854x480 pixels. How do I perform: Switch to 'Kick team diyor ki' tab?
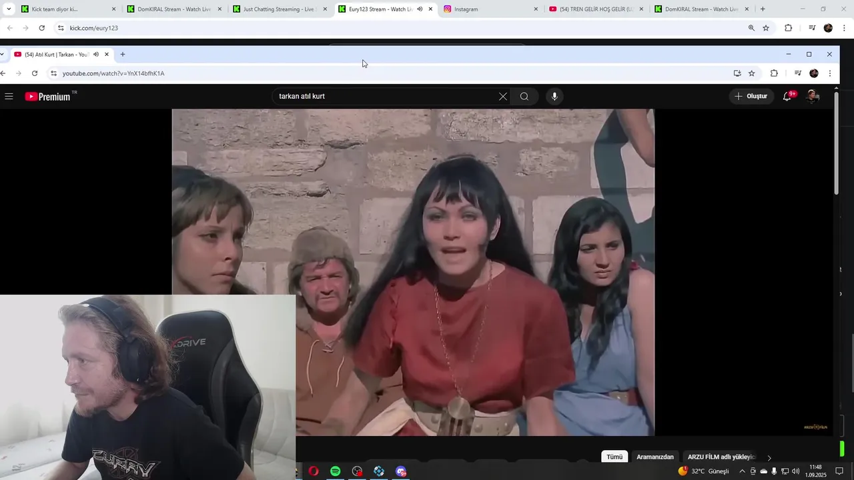(69, 9)
